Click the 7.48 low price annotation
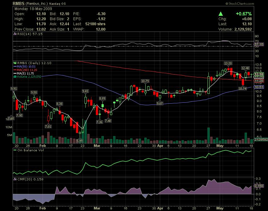268x211 pixels. pyautogui.click(x=108, y=121)
